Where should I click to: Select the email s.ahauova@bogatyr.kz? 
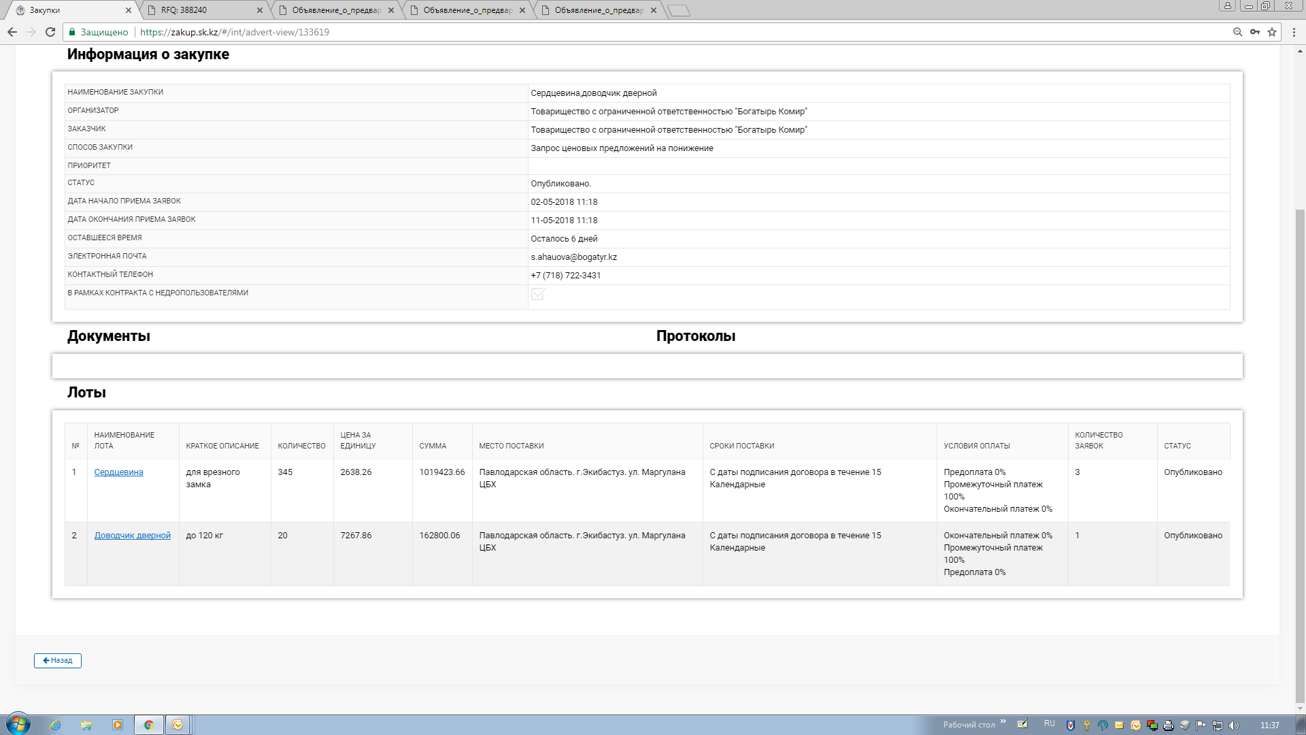click(573, 257)
